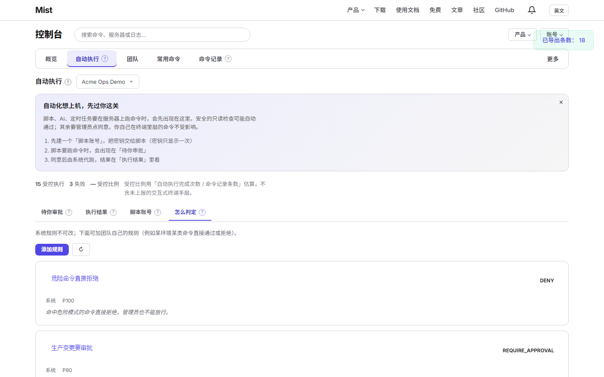Click the 更多 tab item
The height and width of the screenshot is (377, 604).
pyautogui.click(x=553, y=59)
